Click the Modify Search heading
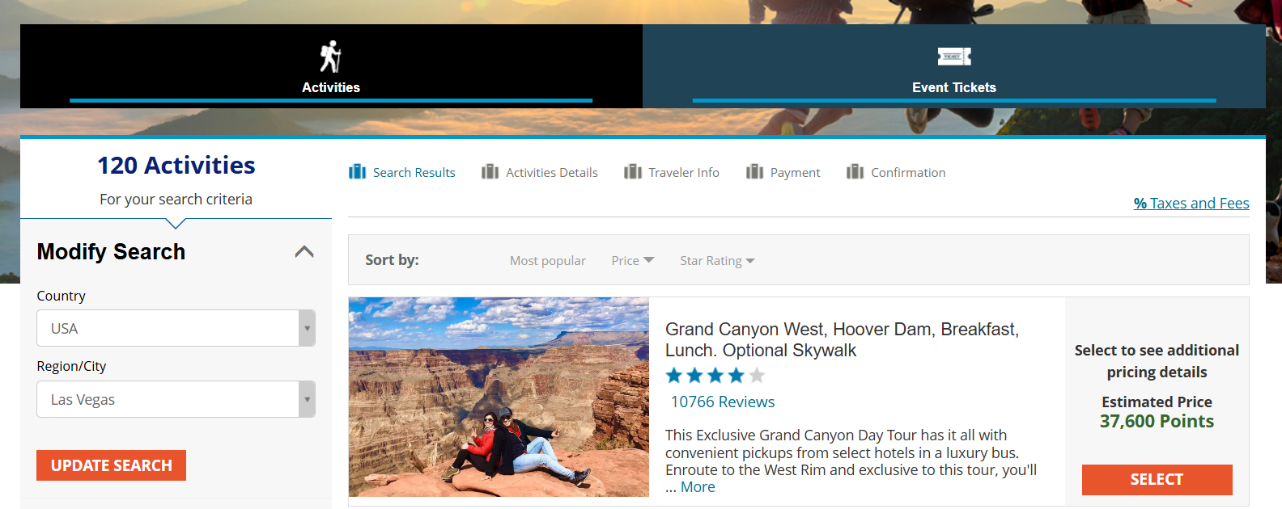 [x=111, y=252]
